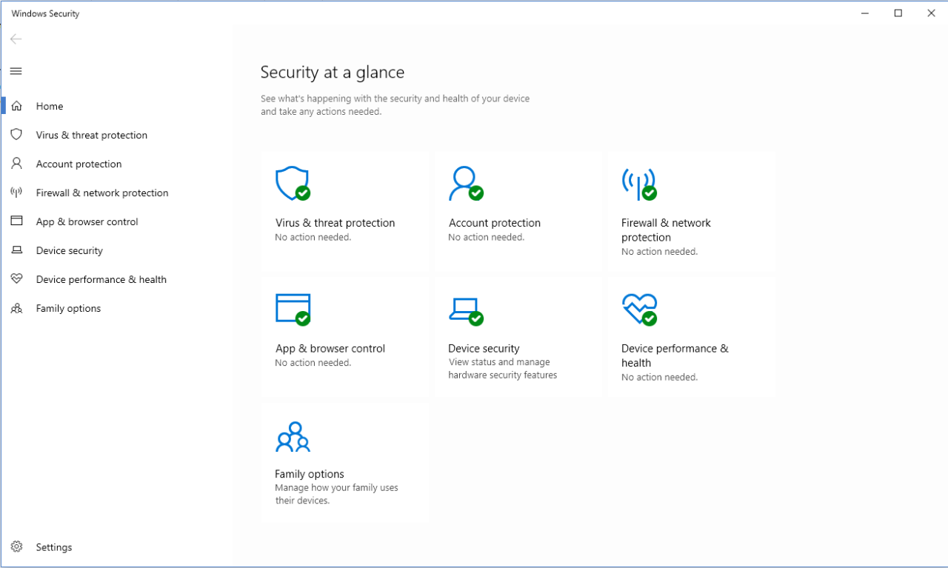Open the App & browser control tile title

pos(330,349)
